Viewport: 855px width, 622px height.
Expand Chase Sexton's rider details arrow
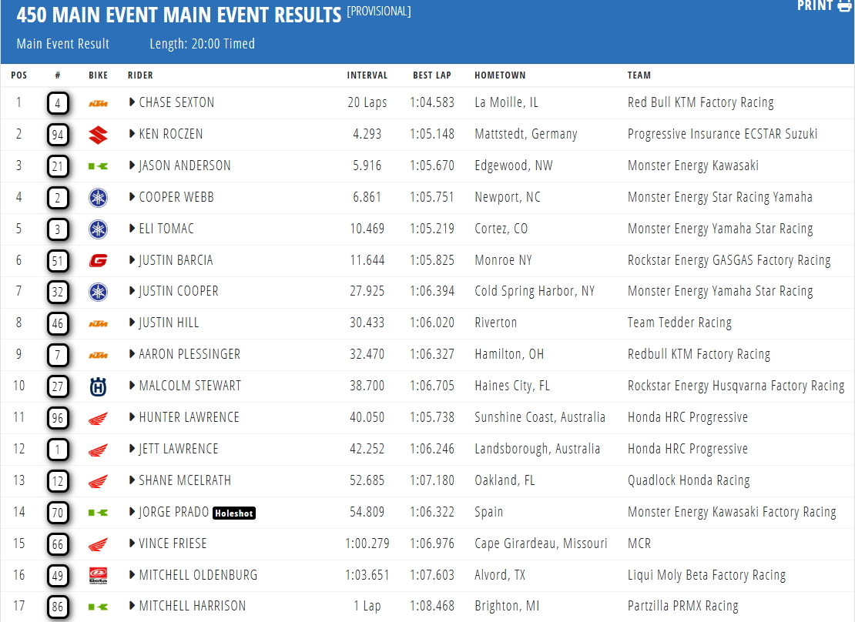coord(132,102)
